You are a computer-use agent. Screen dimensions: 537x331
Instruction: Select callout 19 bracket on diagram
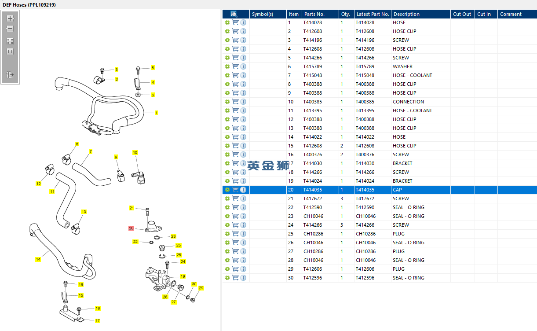(x=183, y=277)
